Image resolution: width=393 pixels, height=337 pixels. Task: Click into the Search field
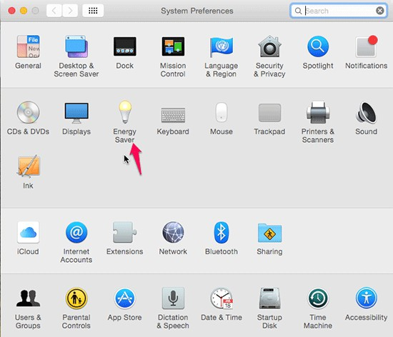(339, 11)
